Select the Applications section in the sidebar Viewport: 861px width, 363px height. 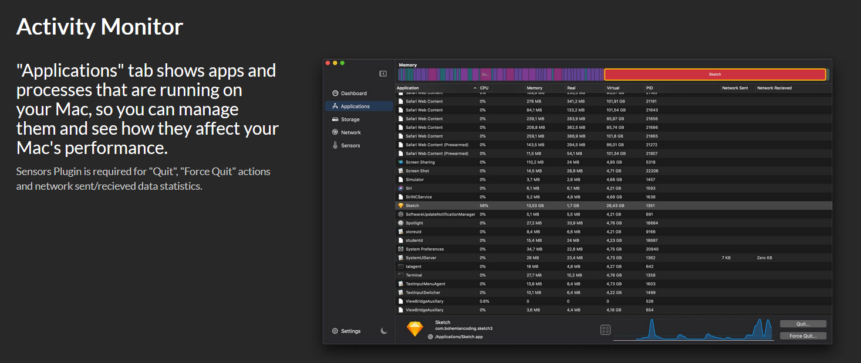coord(359,106)
